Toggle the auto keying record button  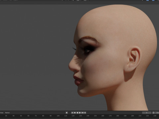click(67, 113)
